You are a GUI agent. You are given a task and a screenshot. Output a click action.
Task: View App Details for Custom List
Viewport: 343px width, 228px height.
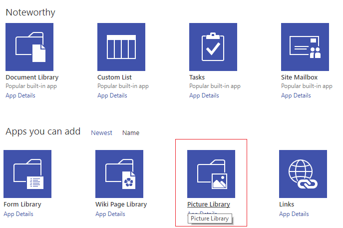[112, 95]
